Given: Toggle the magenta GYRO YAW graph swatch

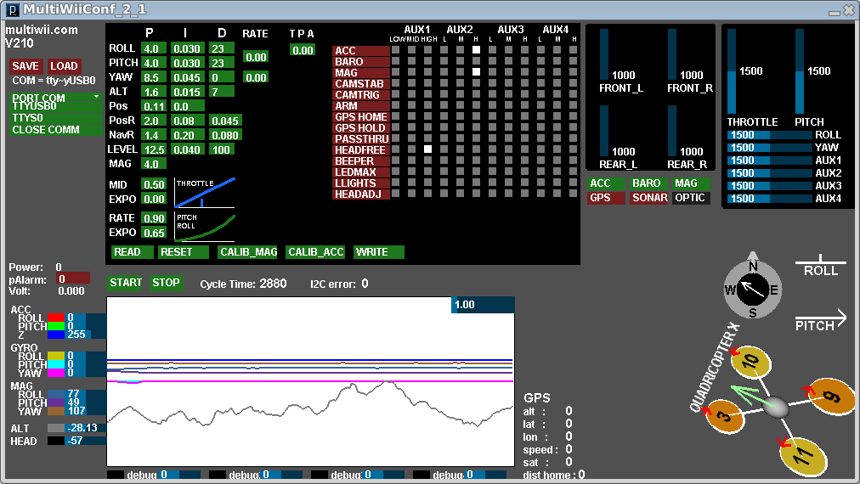Looking at the screenshot, I should pyautogui.click(x=56, y=373).
